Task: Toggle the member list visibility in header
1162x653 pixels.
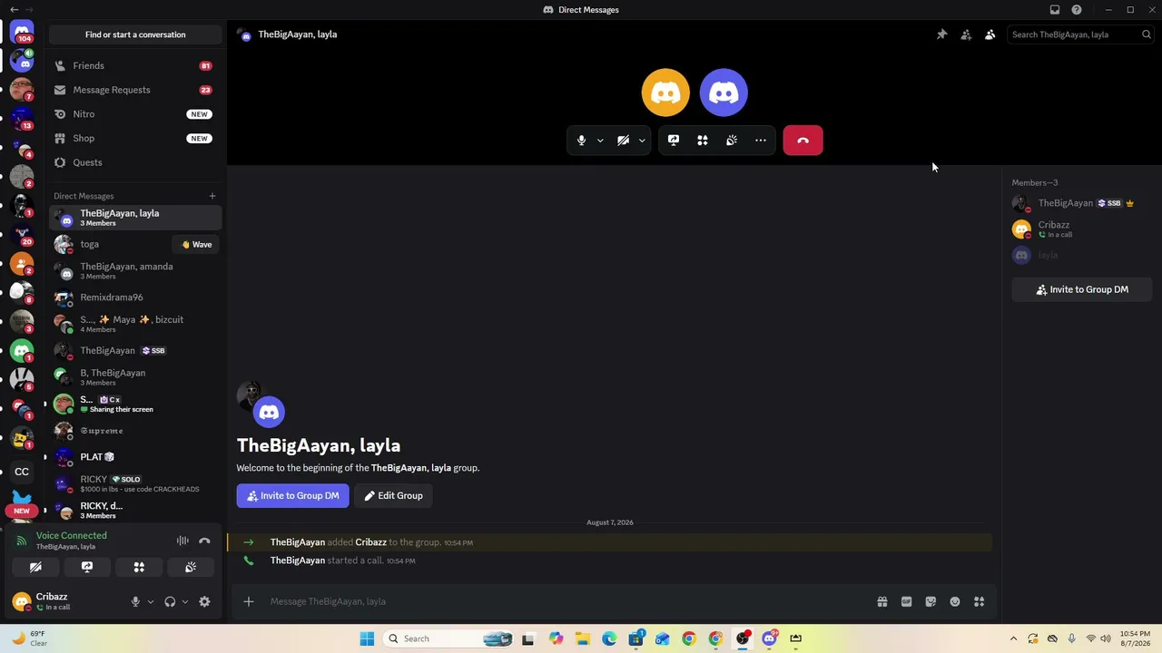Action: tap(990, 34)
